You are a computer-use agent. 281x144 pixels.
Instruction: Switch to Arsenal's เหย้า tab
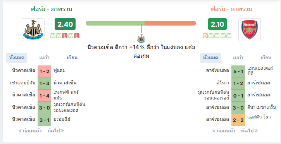pos(238,58)
